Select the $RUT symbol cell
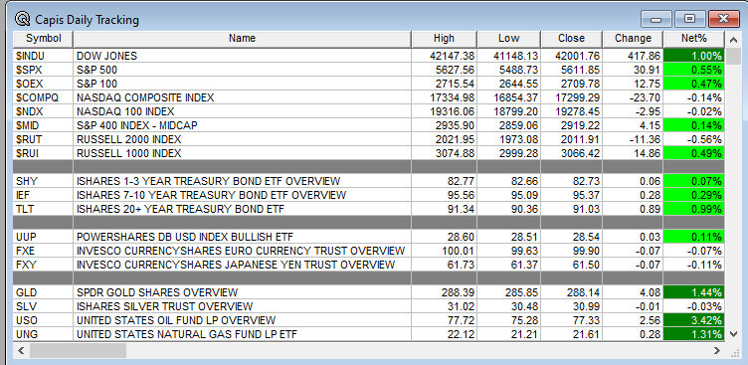This screenshot has height=365, width=748. pyautogui.click(x=43, y=139)
